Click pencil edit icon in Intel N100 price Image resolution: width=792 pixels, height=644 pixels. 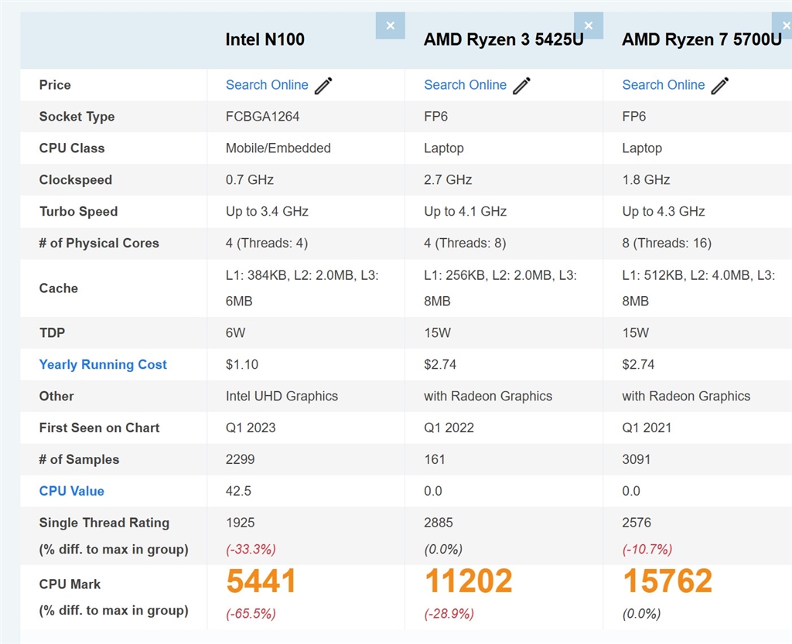coord(323,85)
